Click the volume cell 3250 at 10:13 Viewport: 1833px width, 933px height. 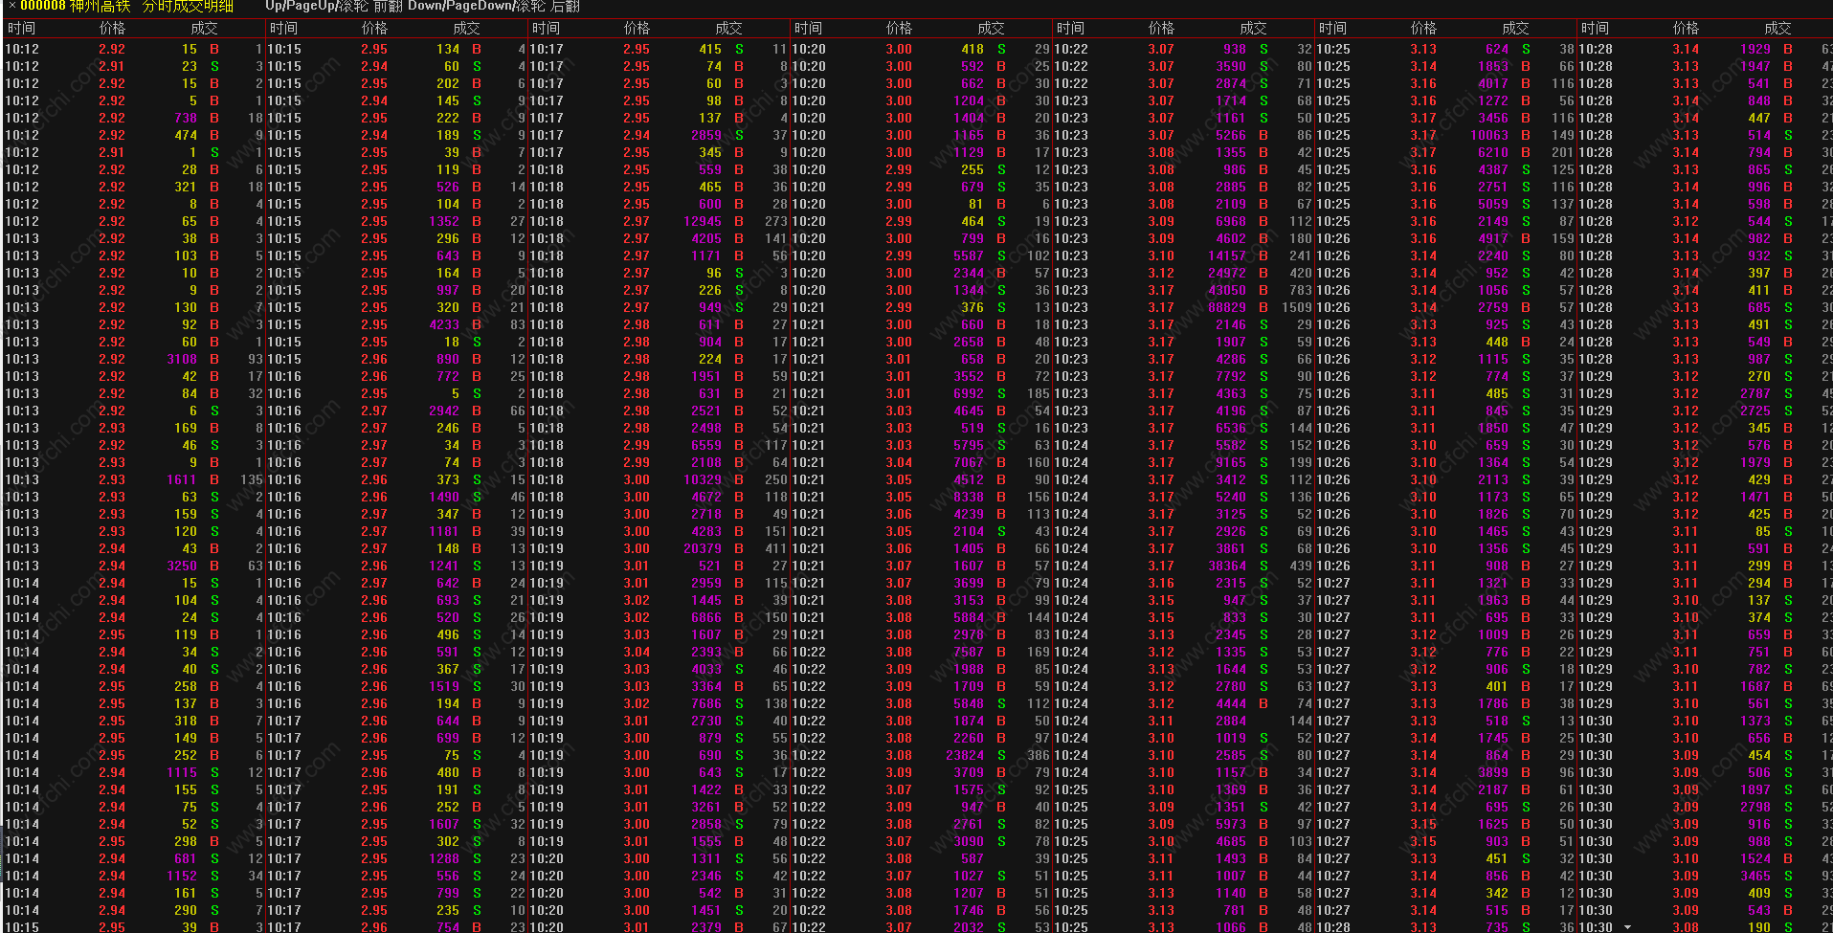pyautogui.click(x=182, y=566)
